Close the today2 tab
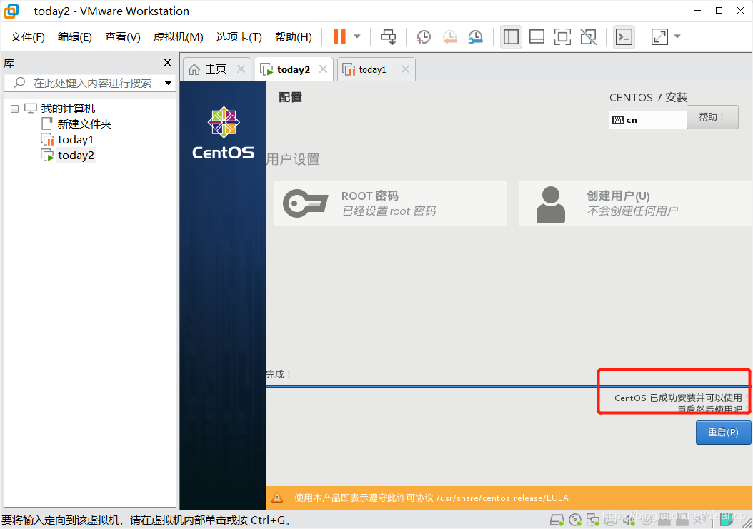This screenshot has height=529, width=753. (x=323, y=69)
